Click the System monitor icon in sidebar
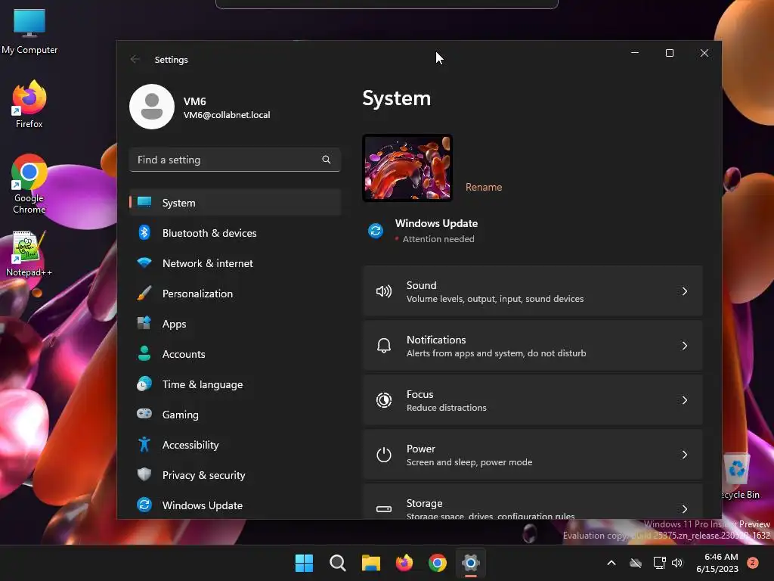This screenshot has height=581, width=774. pos(144,203)
